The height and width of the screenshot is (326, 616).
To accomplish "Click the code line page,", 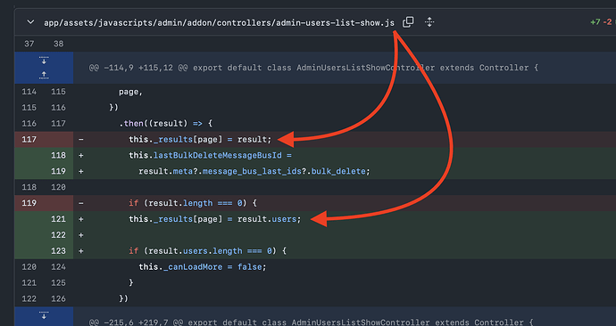I will [131, 92].
